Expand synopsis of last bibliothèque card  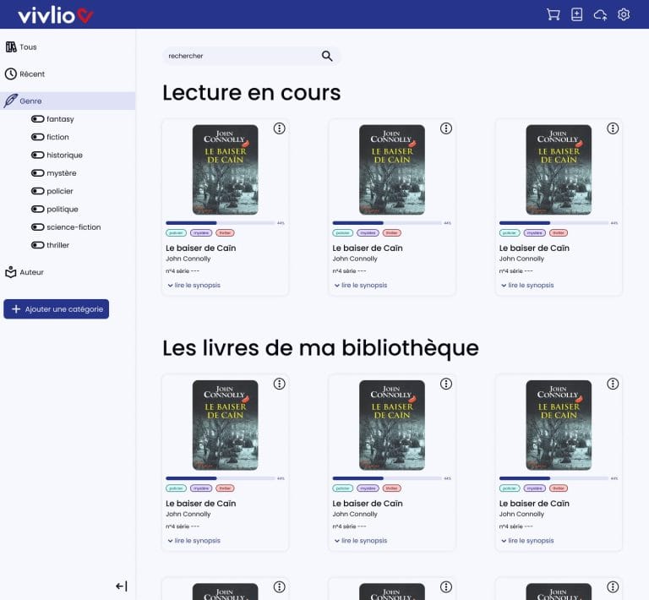(527, 540)
